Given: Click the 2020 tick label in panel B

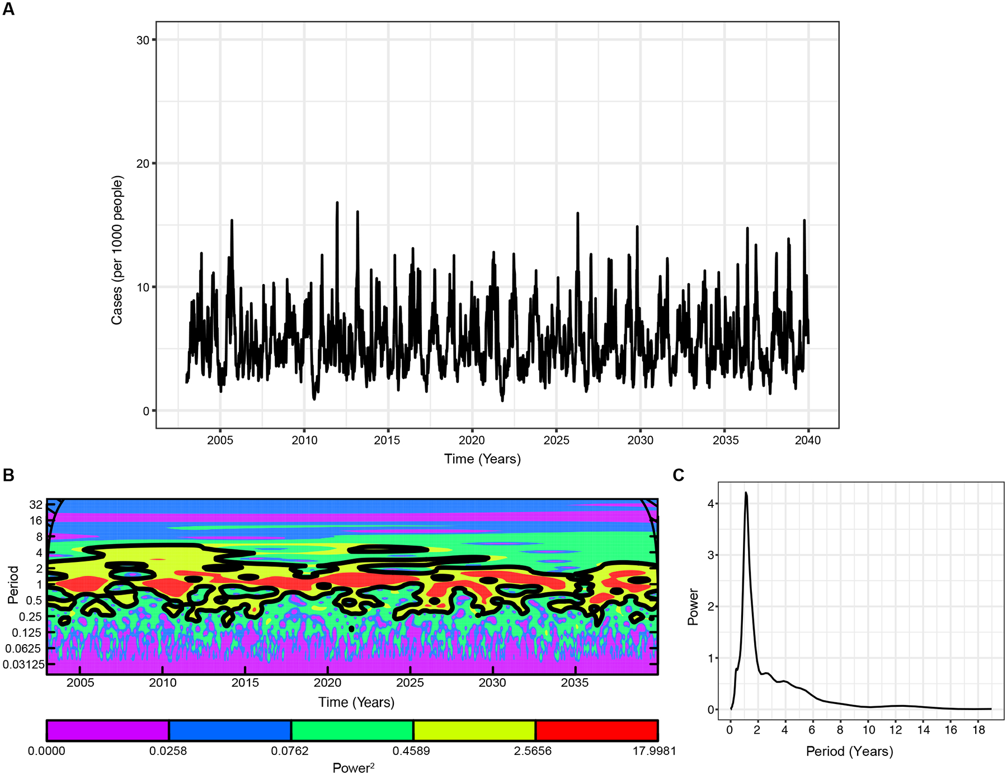Looking at the screenshot, I should (328, 683).
